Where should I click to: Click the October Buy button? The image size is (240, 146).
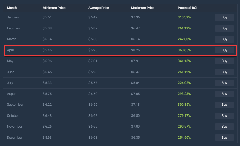coord(224,116)
